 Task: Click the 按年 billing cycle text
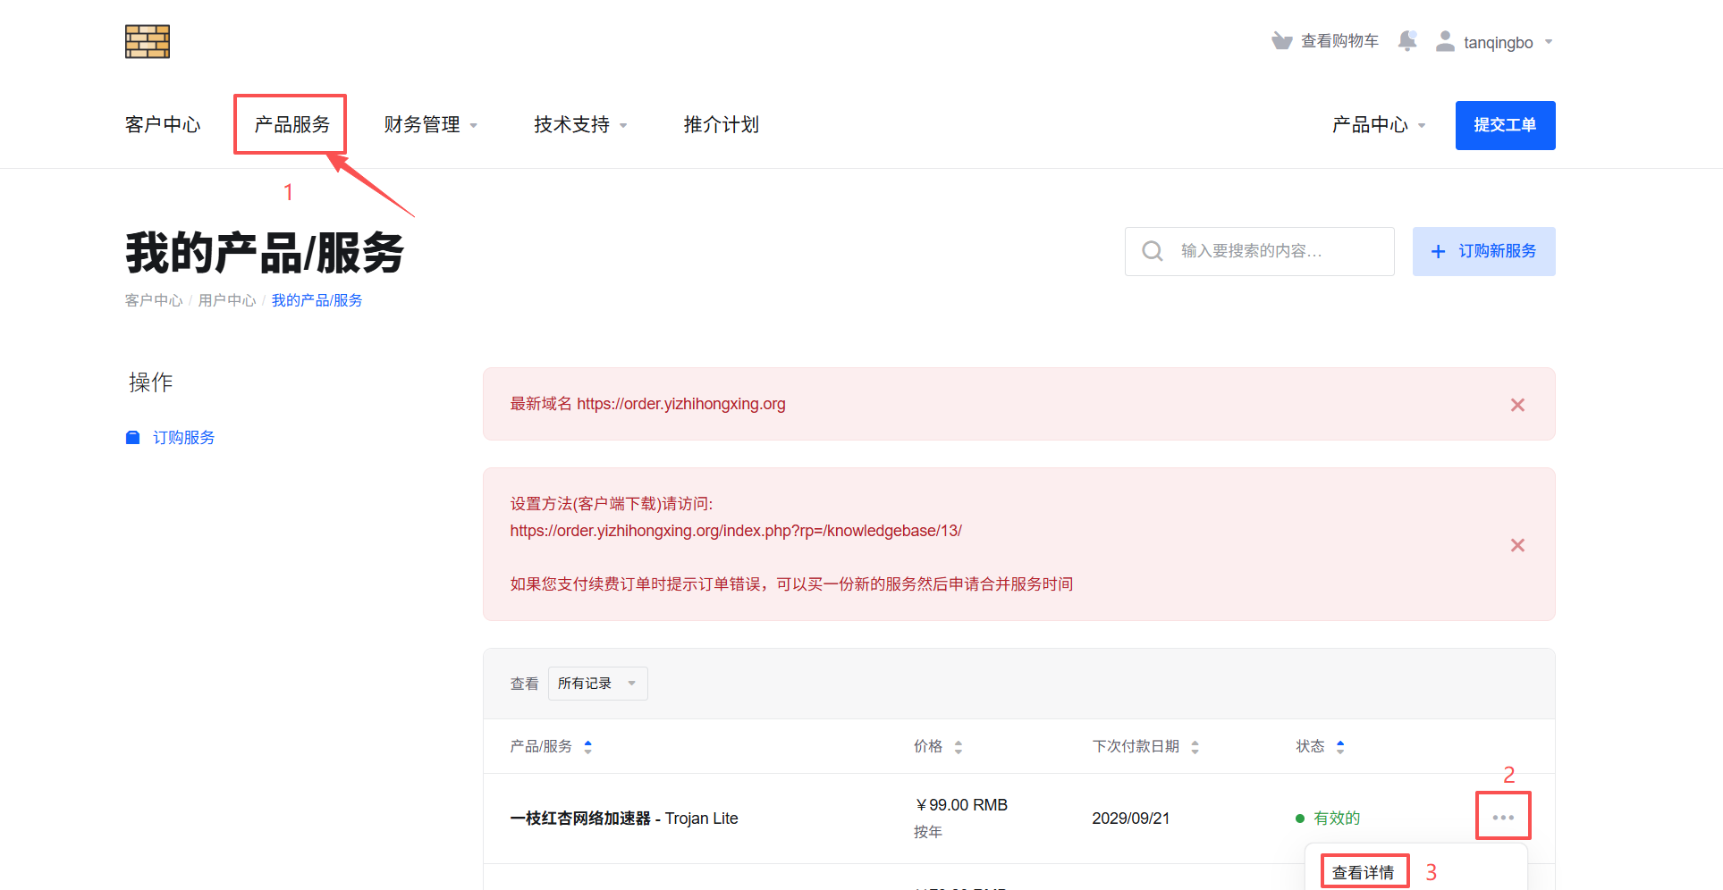928,832
